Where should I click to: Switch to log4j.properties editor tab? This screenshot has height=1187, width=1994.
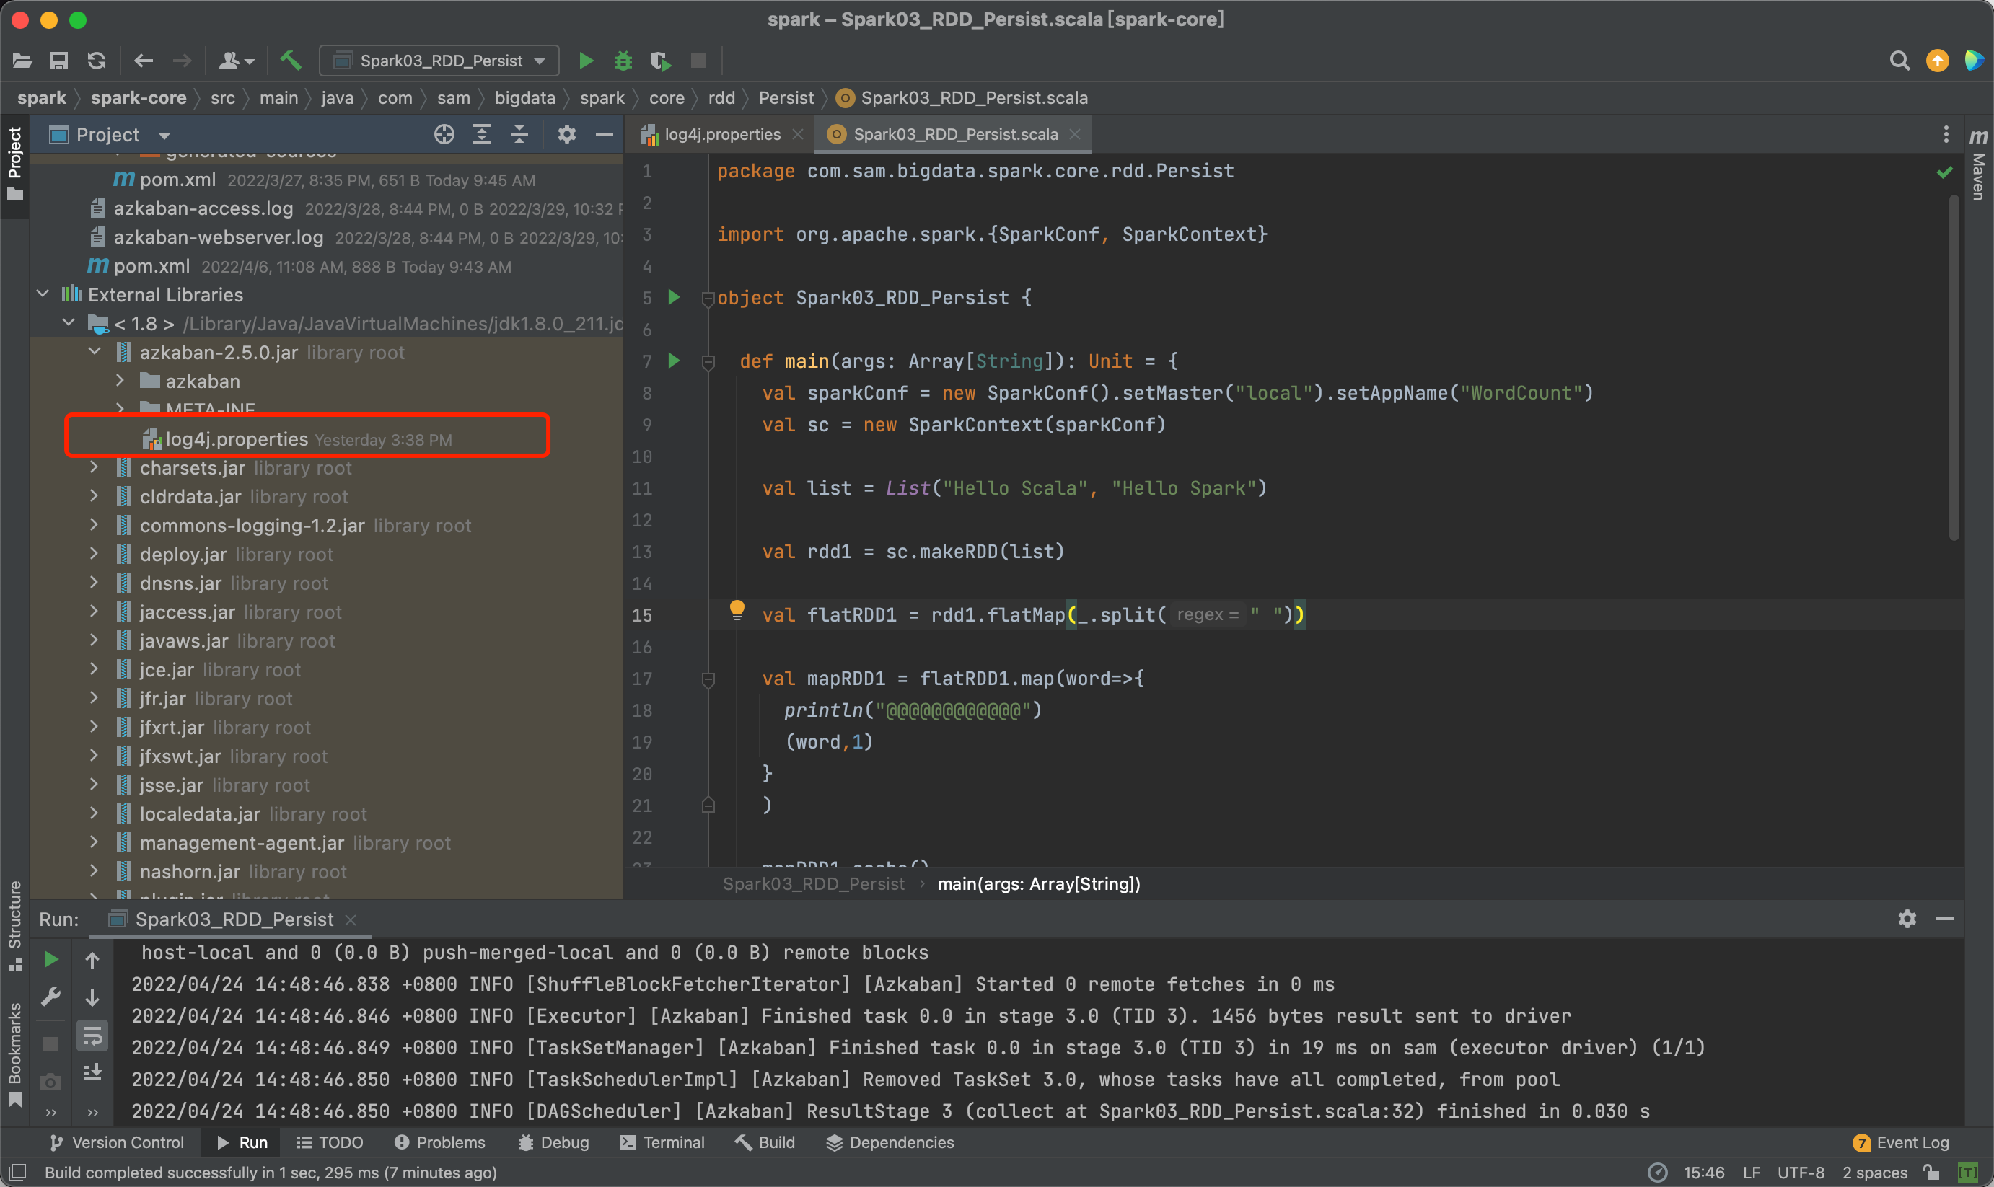point(721,134)
